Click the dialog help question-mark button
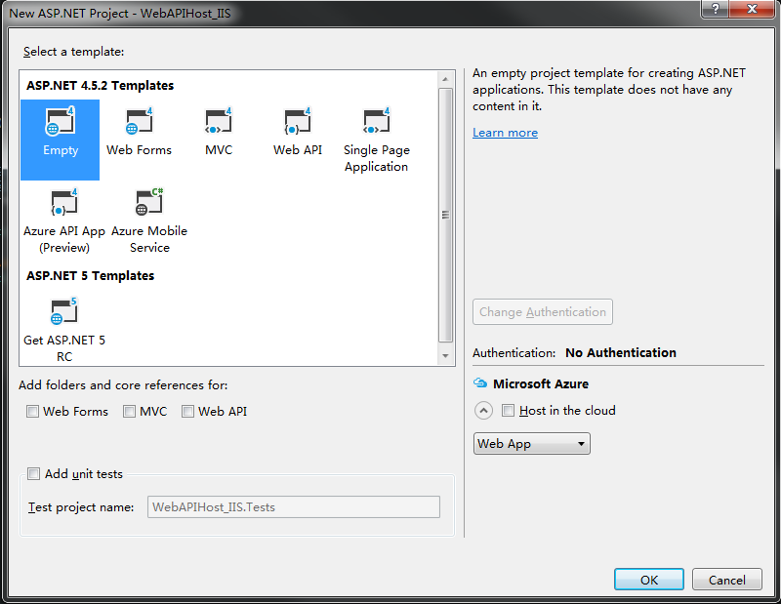 [x=715, y=9]
